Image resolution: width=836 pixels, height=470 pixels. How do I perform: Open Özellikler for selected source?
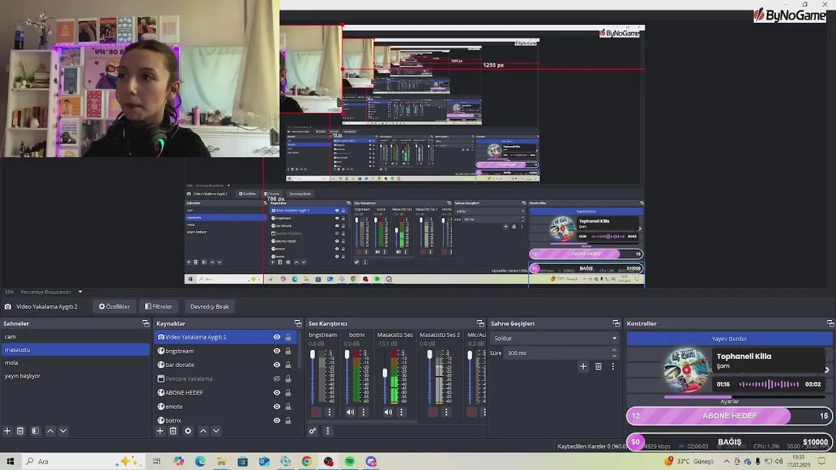coord(114,307)
